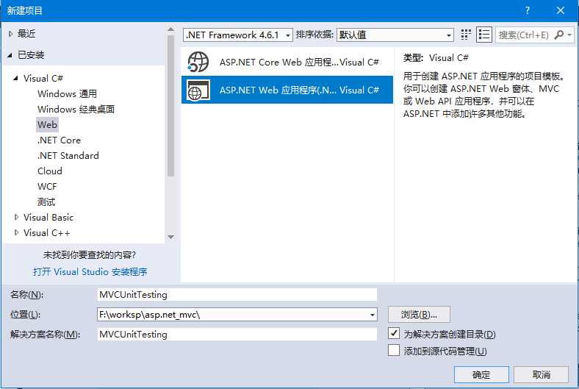Toggle create directory for solution checkbox
The width and height of the screenshot is (579, 389).
click(x=394, y=334)
